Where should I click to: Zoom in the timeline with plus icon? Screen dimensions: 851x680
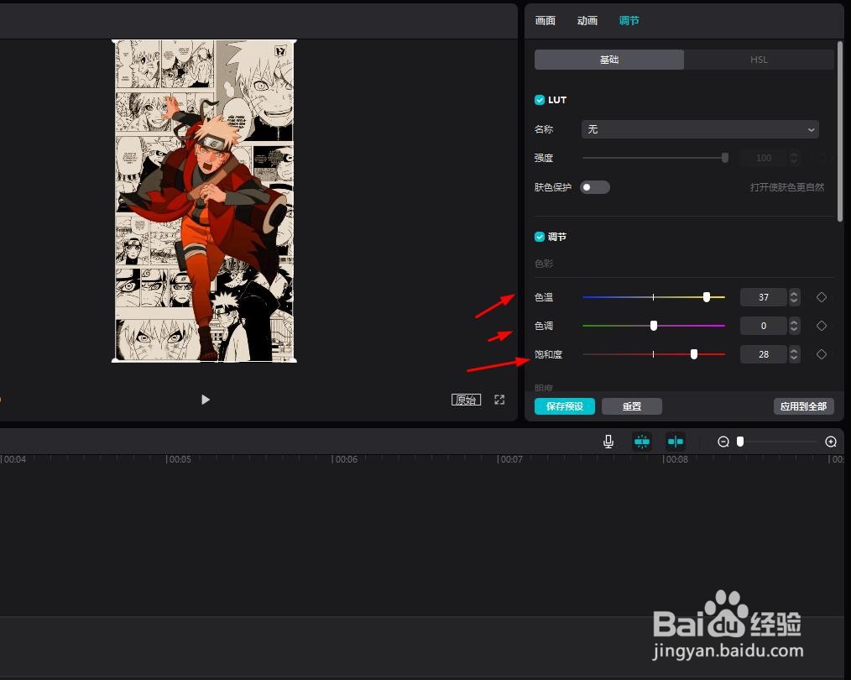click(x=830, y=442)
